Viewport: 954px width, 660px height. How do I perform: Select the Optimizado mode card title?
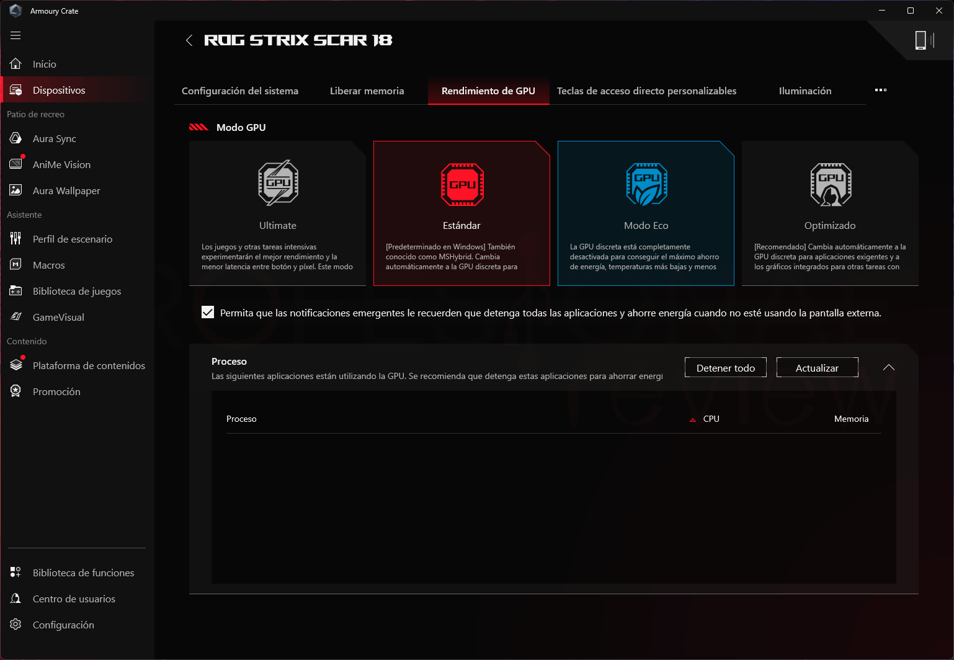click(x=830, y=225)
